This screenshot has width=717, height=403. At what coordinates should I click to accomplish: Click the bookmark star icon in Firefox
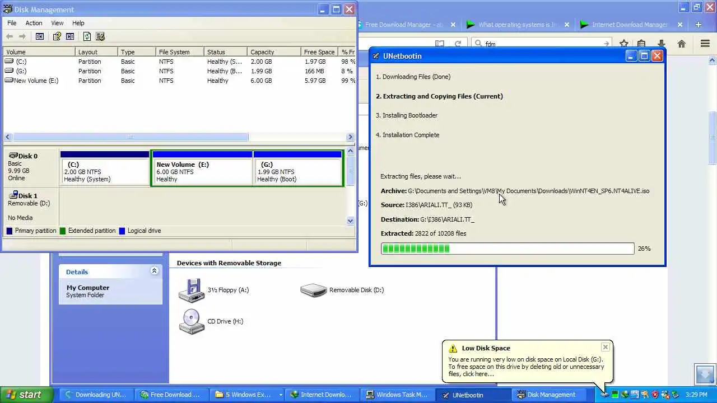coord(624,44)
